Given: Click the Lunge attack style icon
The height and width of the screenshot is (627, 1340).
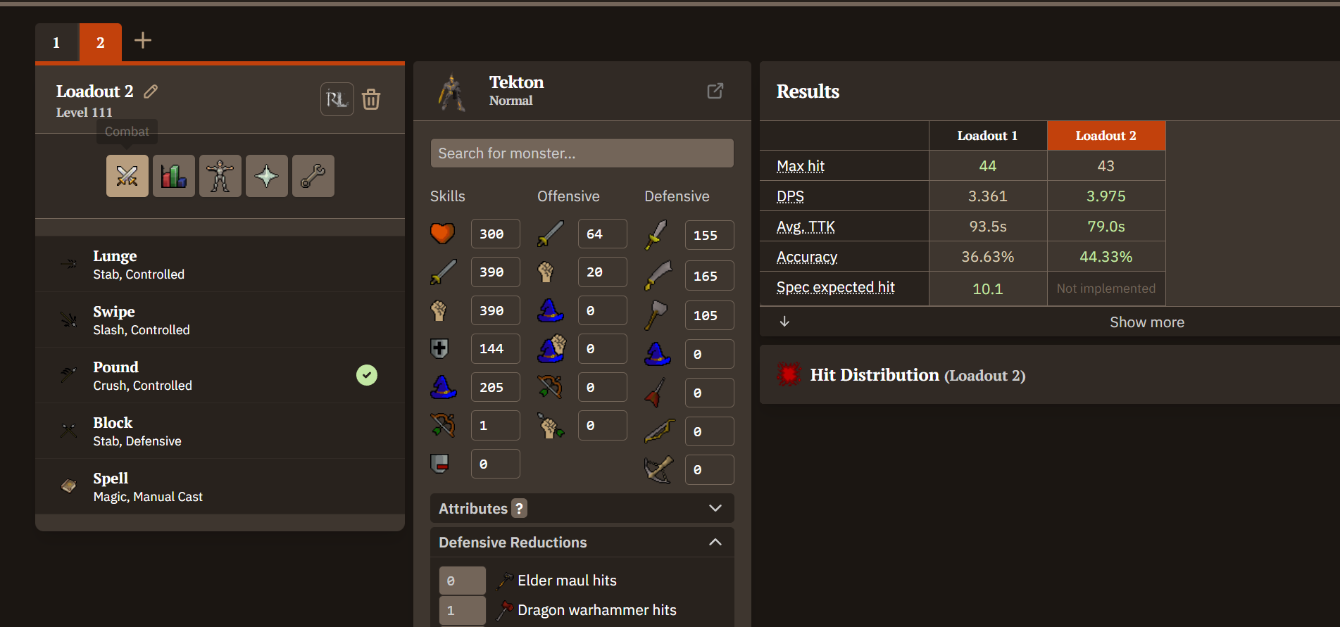Looking at the screenshot, I should [x=69, y=264].
